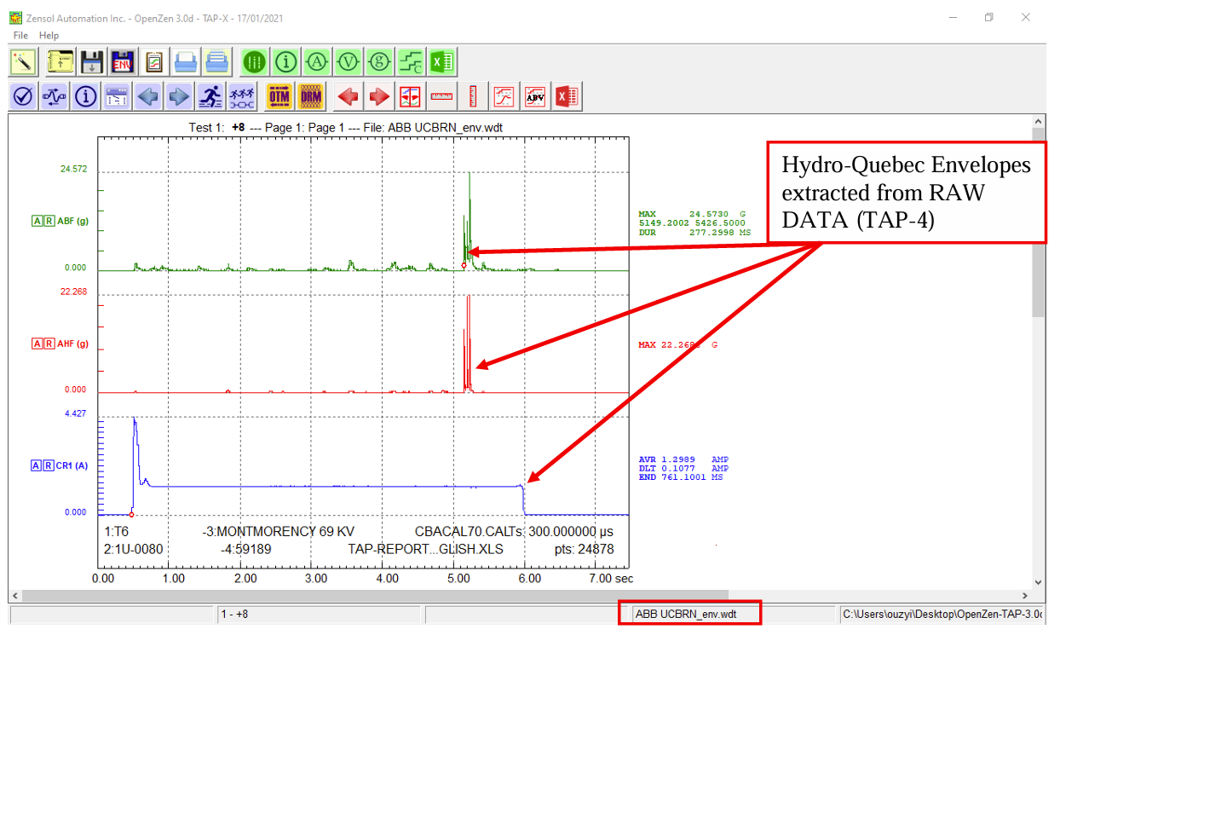Toggle the R box for AHF channel

49,344
